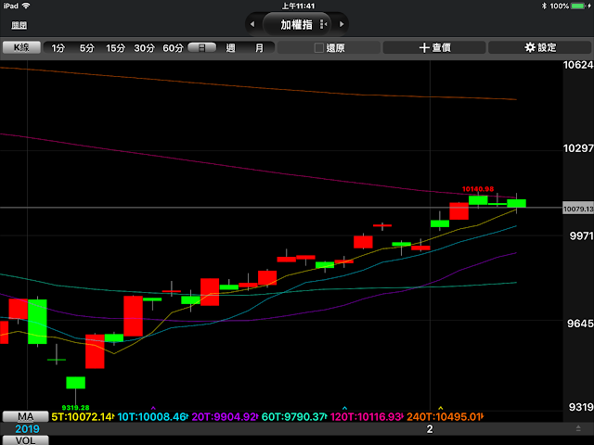Go to next symbol with right arrow

pyautogui.click(x=342, y=24)
